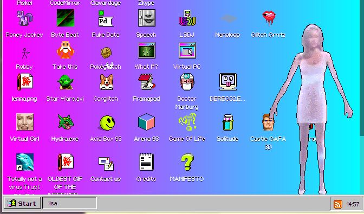Image resolution: width=364 pixels, height=214 pixels.
Task: Open the Poney Jockey desktop icon
Action: coord(24,18)
